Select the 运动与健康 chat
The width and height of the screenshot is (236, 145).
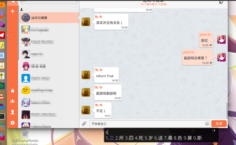pyautogui.click(x=49, y=18)
